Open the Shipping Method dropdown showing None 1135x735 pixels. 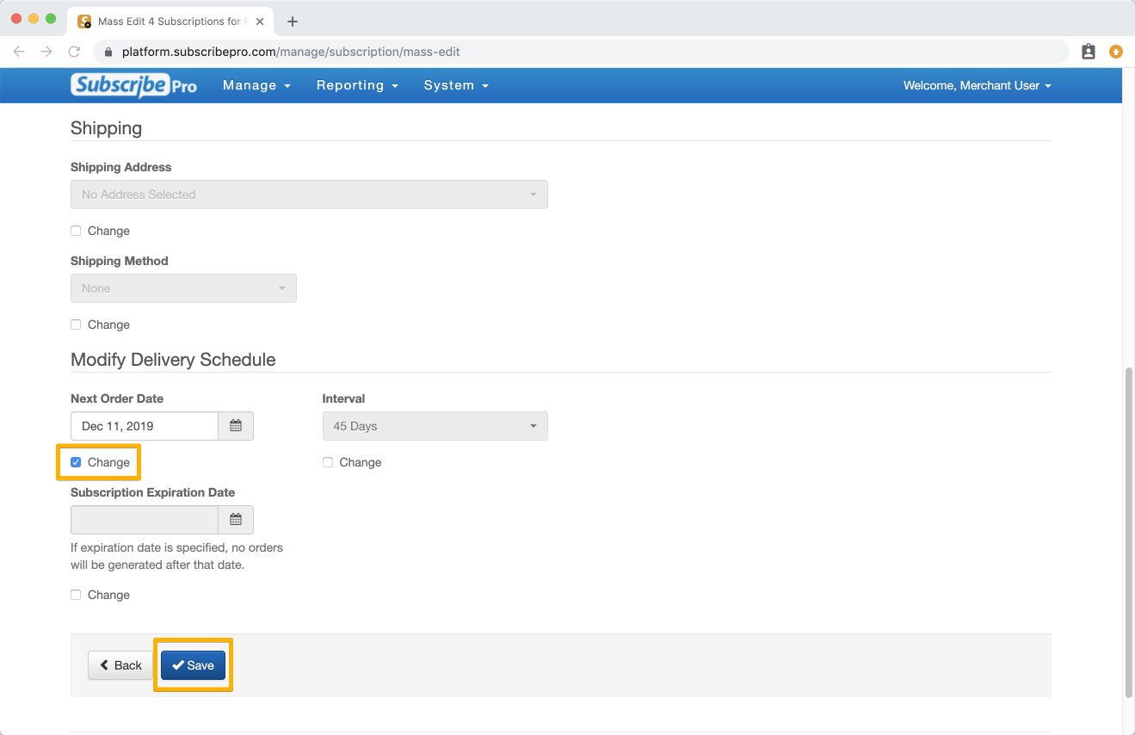(x=183, y=288)
